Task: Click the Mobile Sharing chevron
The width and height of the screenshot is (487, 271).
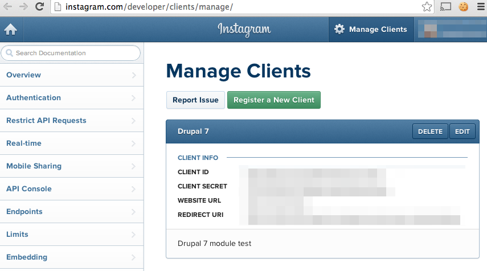Action: click(133, 166)
